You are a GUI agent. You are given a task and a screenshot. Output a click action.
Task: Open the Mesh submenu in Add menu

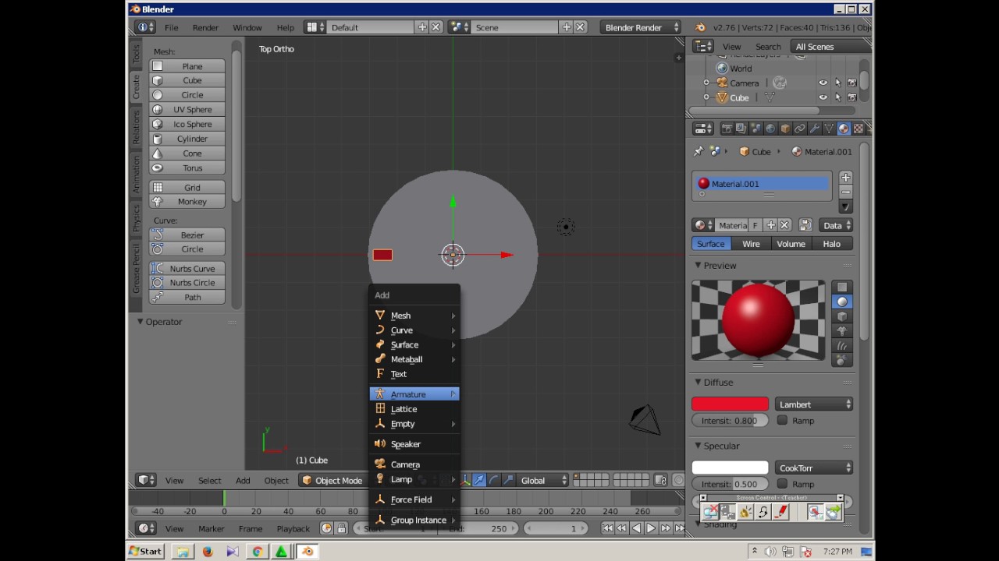414,316
